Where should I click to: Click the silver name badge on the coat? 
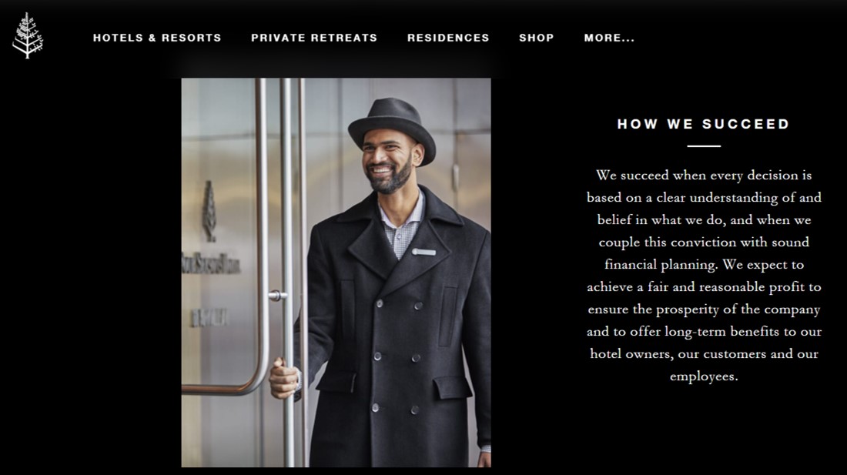424,252
